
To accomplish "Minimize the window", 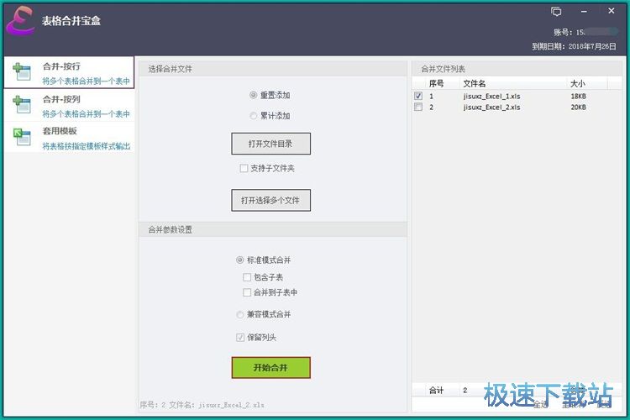I will pos(584,12).
